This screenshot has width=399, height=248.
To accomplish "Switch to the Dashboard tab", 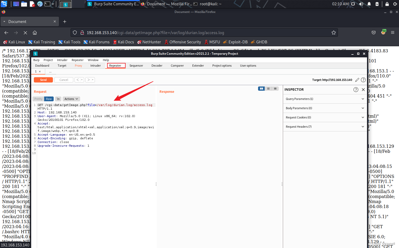I will [x=42, y=66].
